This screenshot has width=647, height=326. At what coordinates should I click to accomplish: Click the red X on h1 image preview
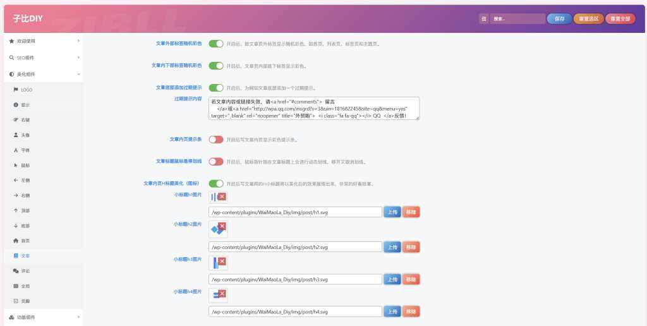tap(222, 197)
